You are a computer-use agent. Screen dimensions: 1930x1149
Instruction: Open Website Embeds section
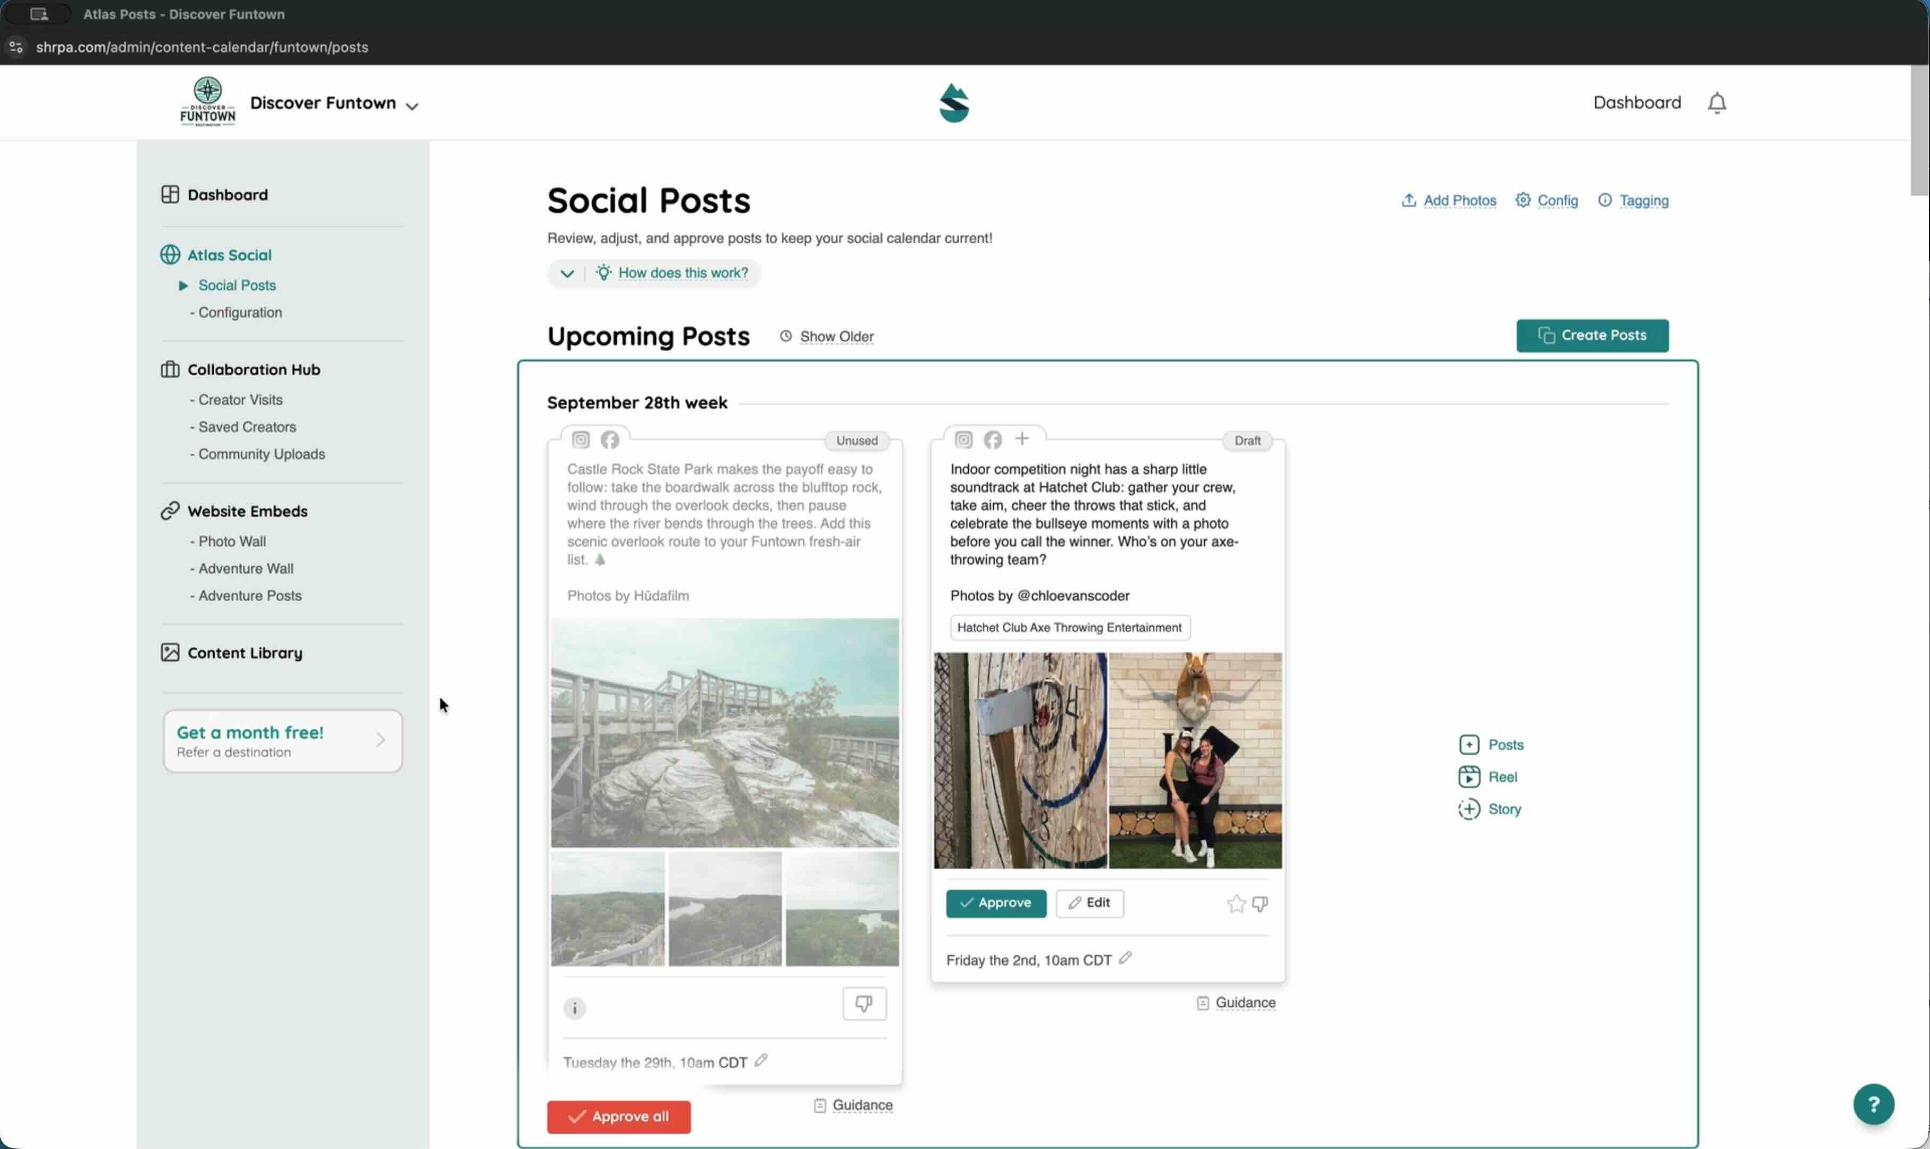pos(234,511)
